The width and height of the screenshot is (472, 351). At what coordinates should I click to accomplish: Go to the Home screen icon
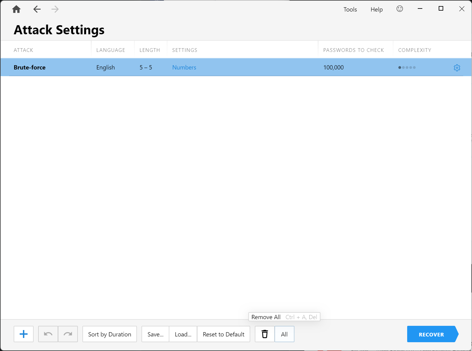[16, 9]
